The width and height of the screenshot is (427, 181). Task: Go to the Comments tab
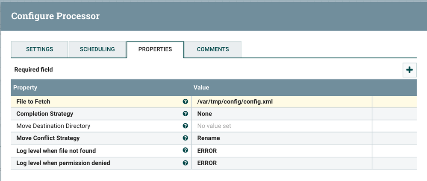click(212, 49)
